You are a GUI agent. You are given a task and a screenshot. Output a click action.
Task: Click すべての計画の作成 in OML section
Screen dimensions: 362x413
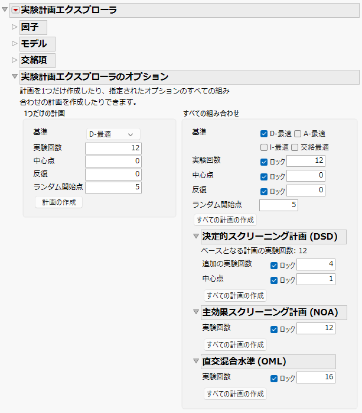click(235, 394)
